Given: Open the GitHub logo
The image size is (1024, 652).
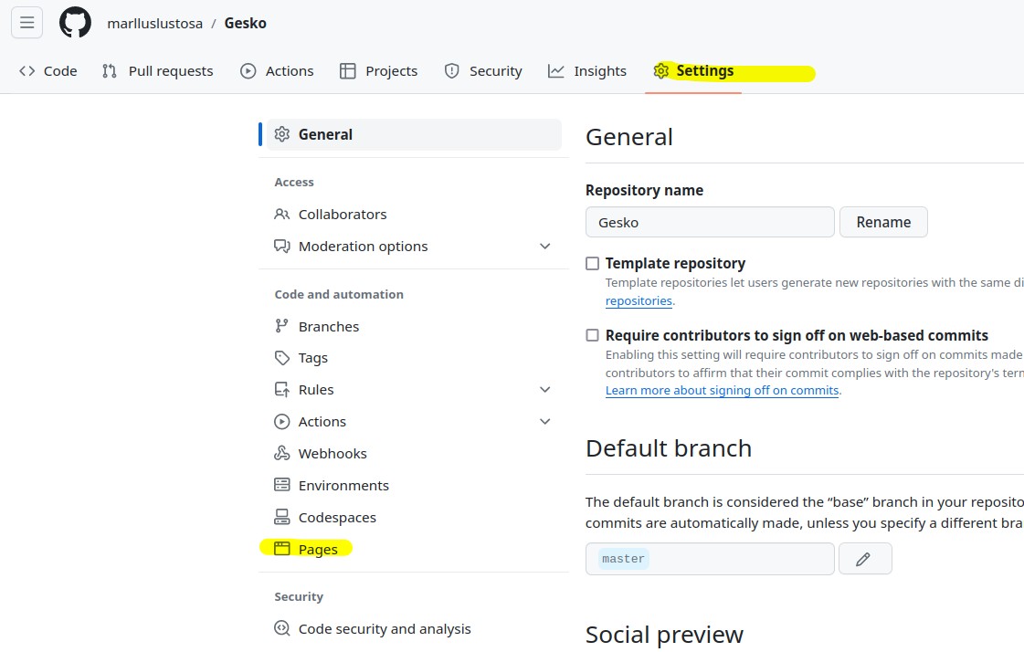Looking at the screenshot, I should (75, 22).
